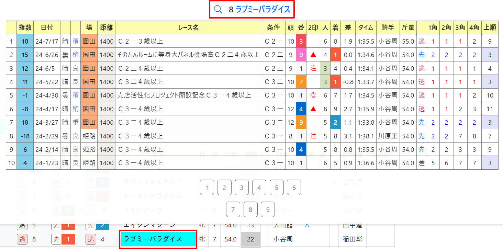Click the red number 3 badge on 24-7/17
Screen dimensions: 503x249
[301, 41]
